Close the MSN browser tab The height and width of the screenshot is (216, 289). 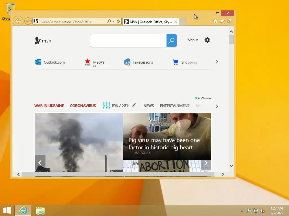(176, 22)
